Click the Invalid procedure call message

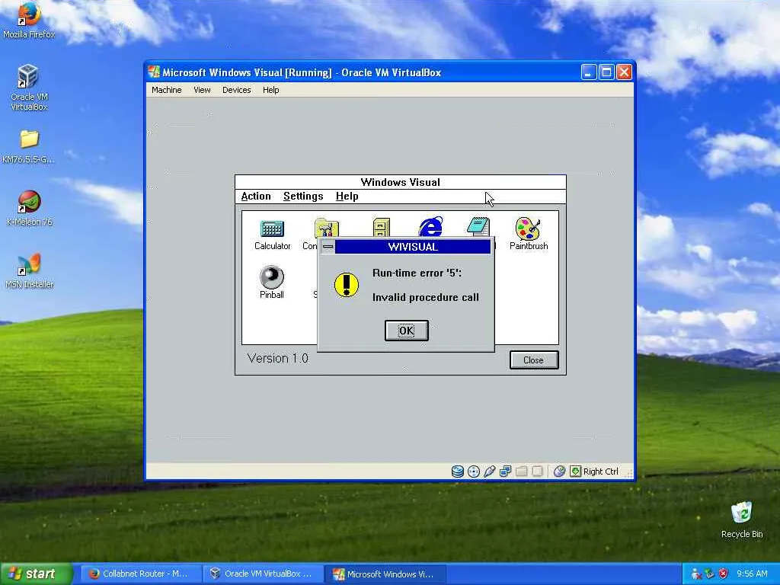click(425, 298)
